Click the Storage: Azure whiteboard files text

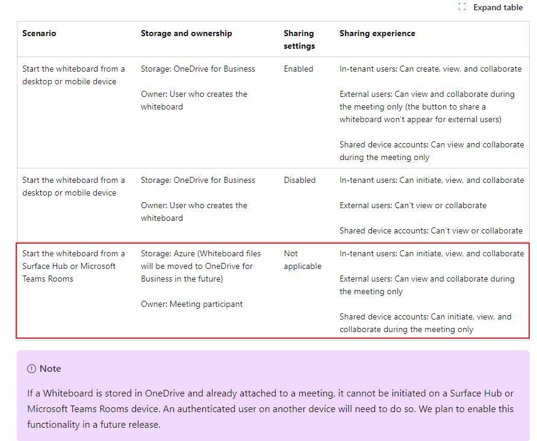[200, 266]
